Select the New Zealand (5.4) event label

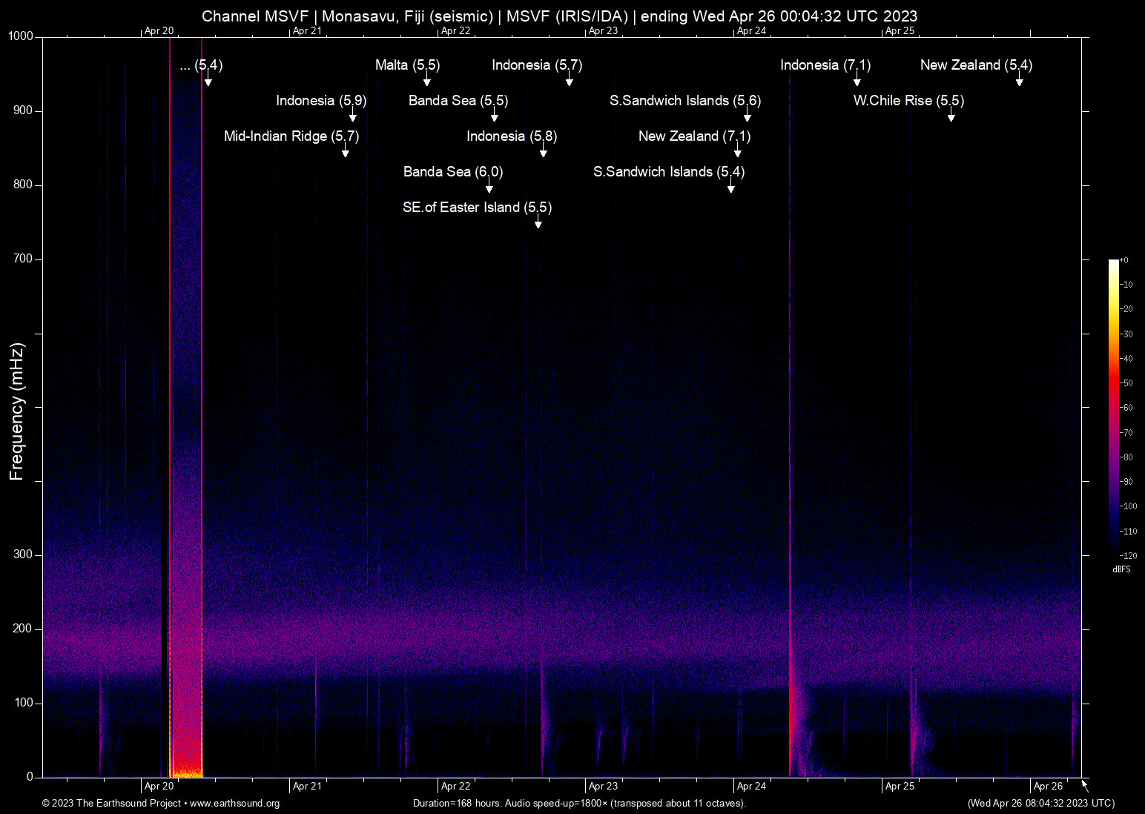(976, 65)
